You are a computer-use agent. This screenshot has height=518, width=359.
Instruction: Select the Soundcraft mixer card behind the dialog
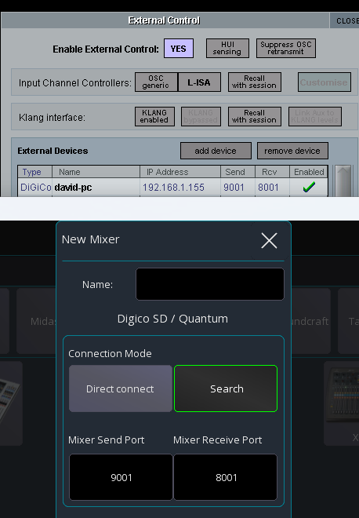311,321
